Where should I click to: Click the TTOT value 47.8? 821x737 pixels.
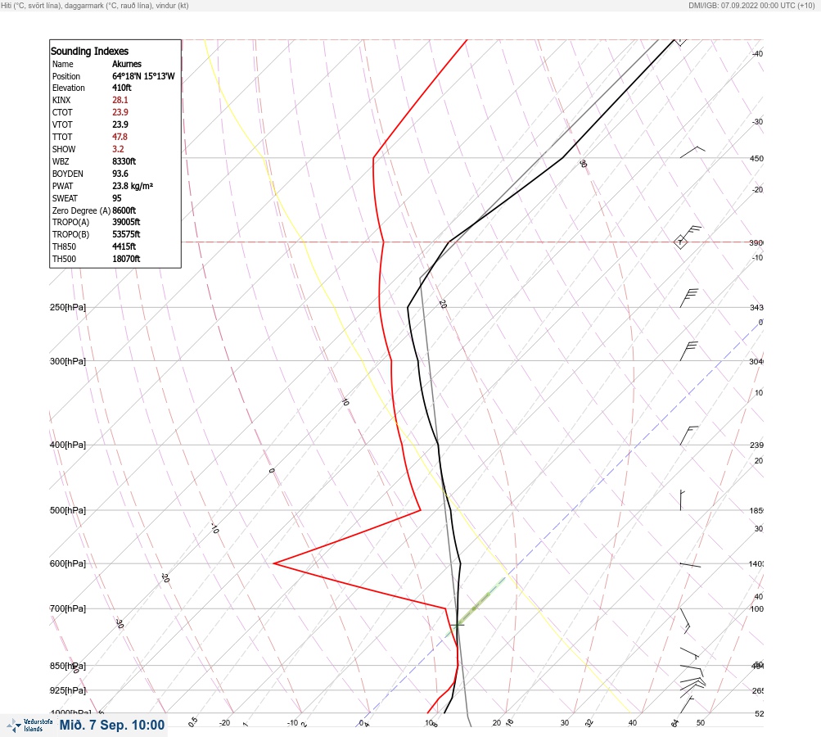120,137
